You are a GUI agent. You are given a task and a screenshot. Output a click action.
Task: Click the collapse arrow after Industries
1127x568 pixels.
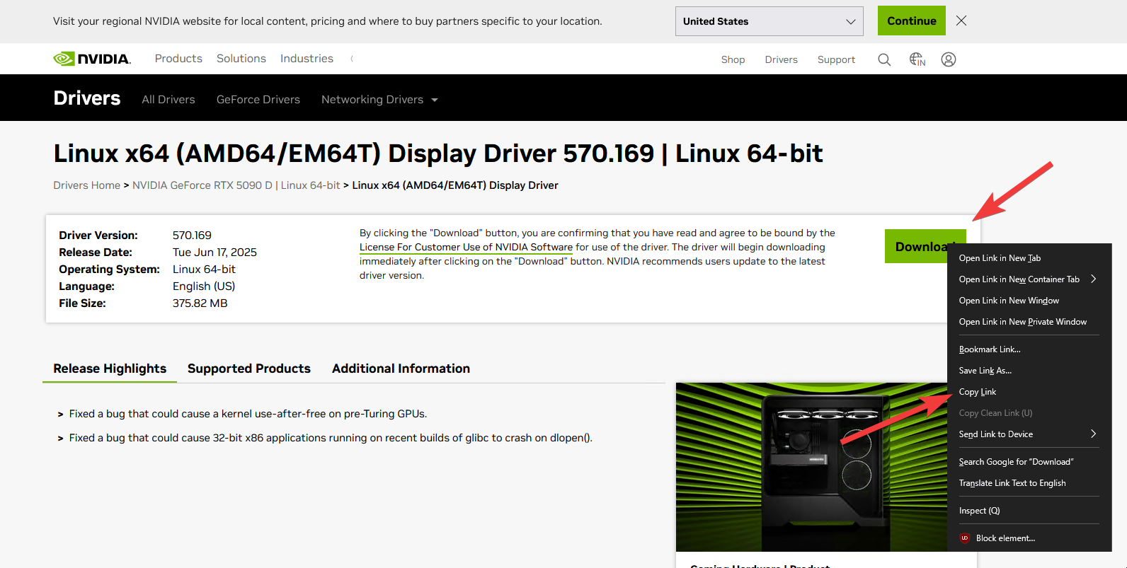point(352,59)
